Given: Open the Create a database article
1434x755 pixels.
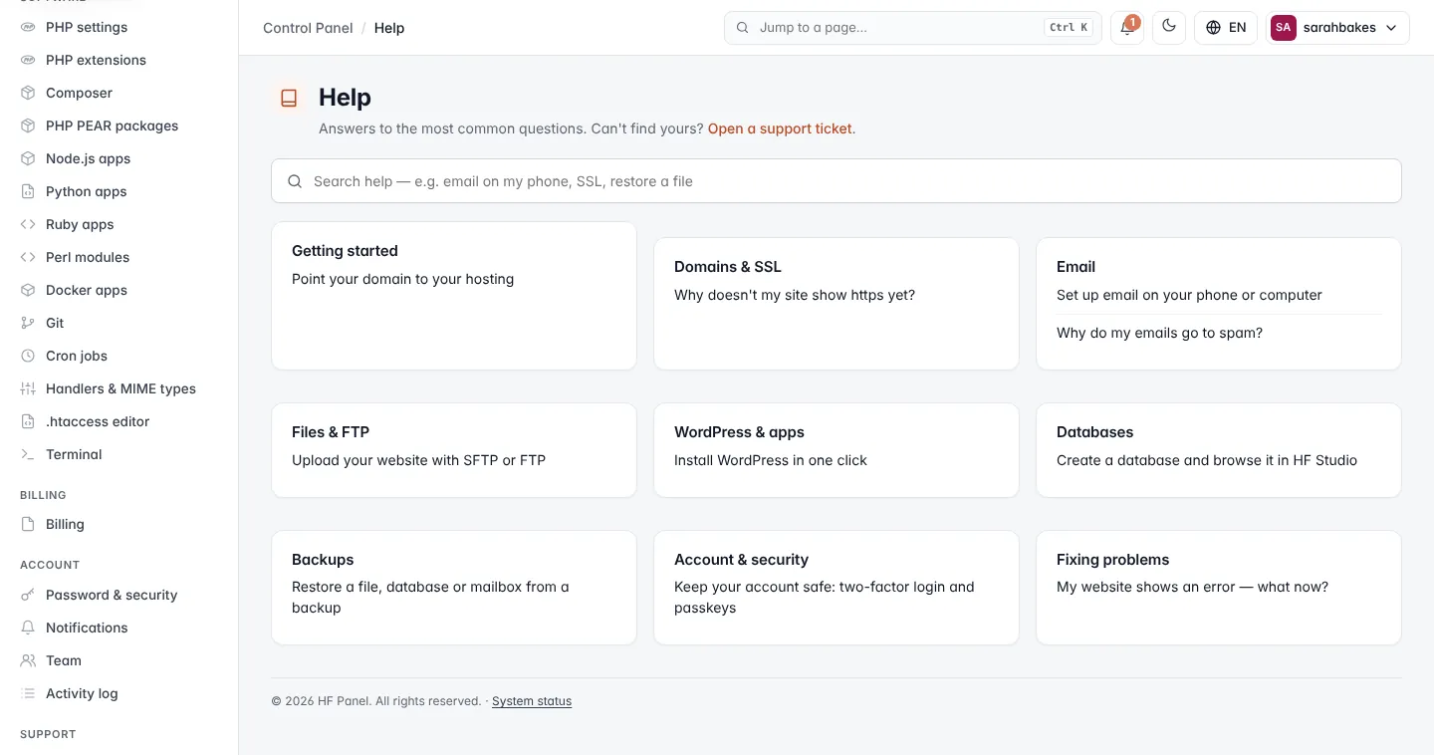Looking at the screenshot, I should click(x=1207, y=460).
